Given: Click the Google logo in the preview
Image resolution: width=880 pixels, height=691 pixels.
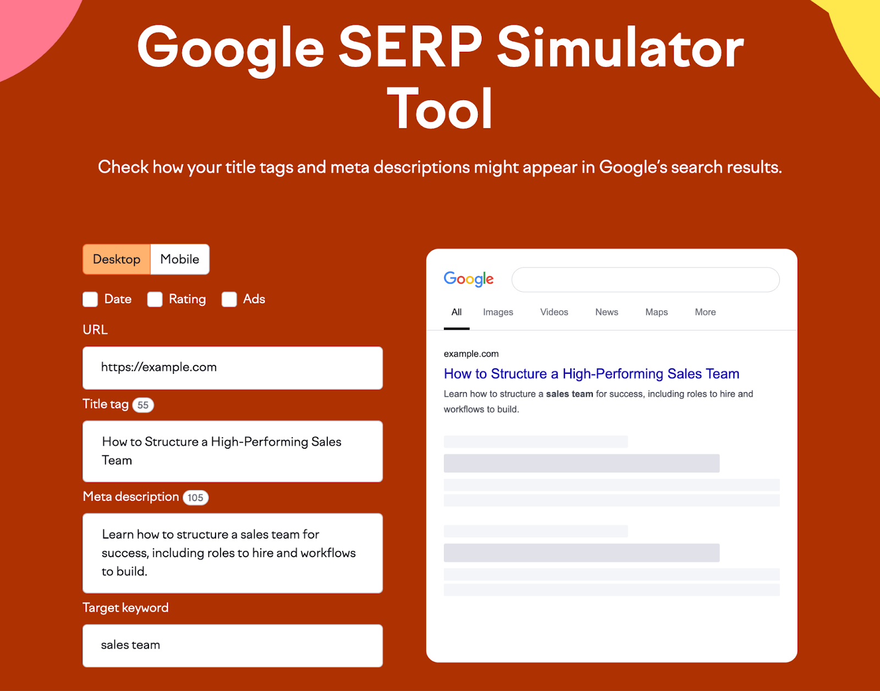Looking at the screenshot, I should (468, 279).
